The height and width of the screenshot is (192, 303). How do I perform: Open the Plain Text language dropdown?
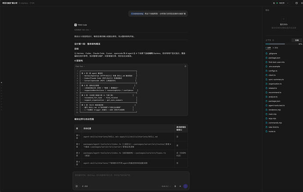(x=80, y=66)
